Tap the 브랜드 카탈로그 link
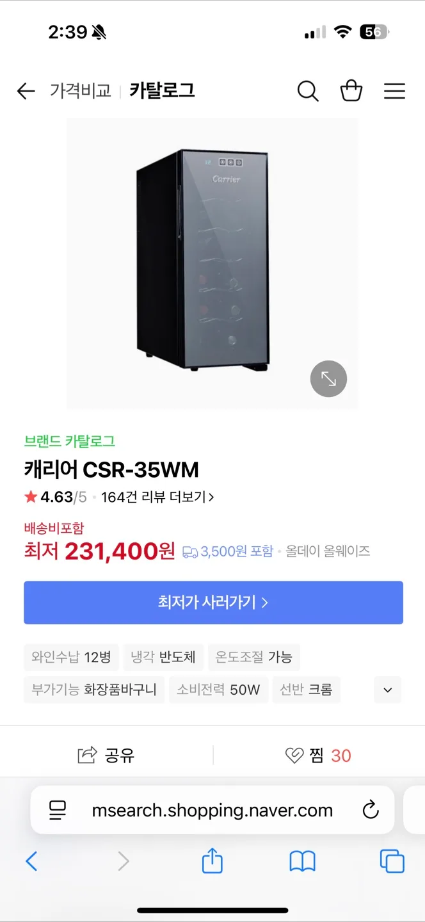Screen dimensions: 425x922 [70, 441]
